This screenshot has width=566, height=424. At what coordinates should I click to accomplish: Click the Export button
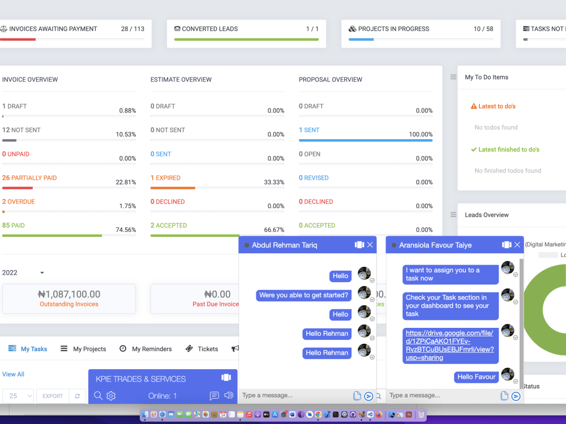(x=53, y=396)
